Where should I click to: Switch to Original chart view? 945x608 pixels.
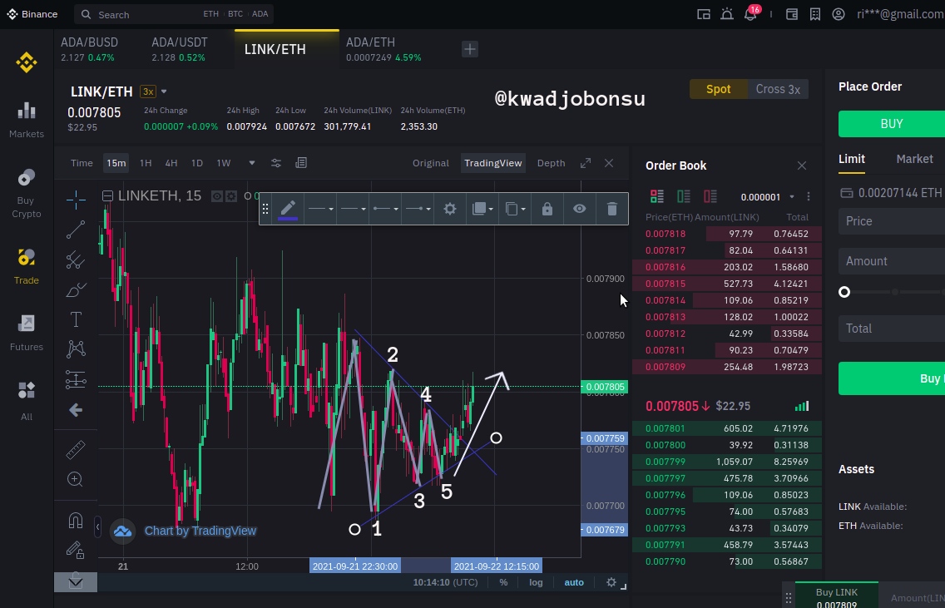[431, 163]
